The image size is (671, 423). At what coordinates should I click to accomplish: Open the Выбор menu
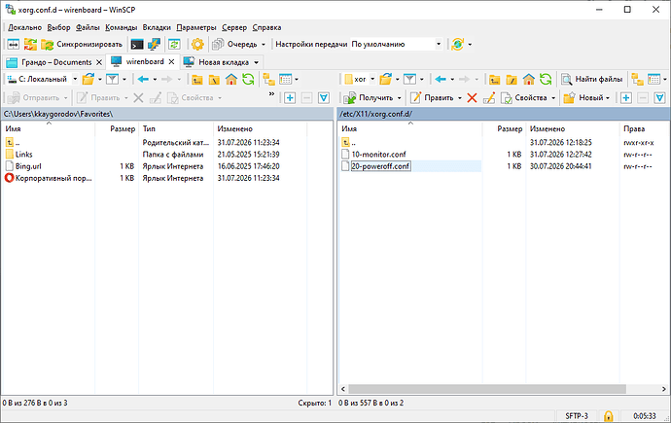coord(58,27)
